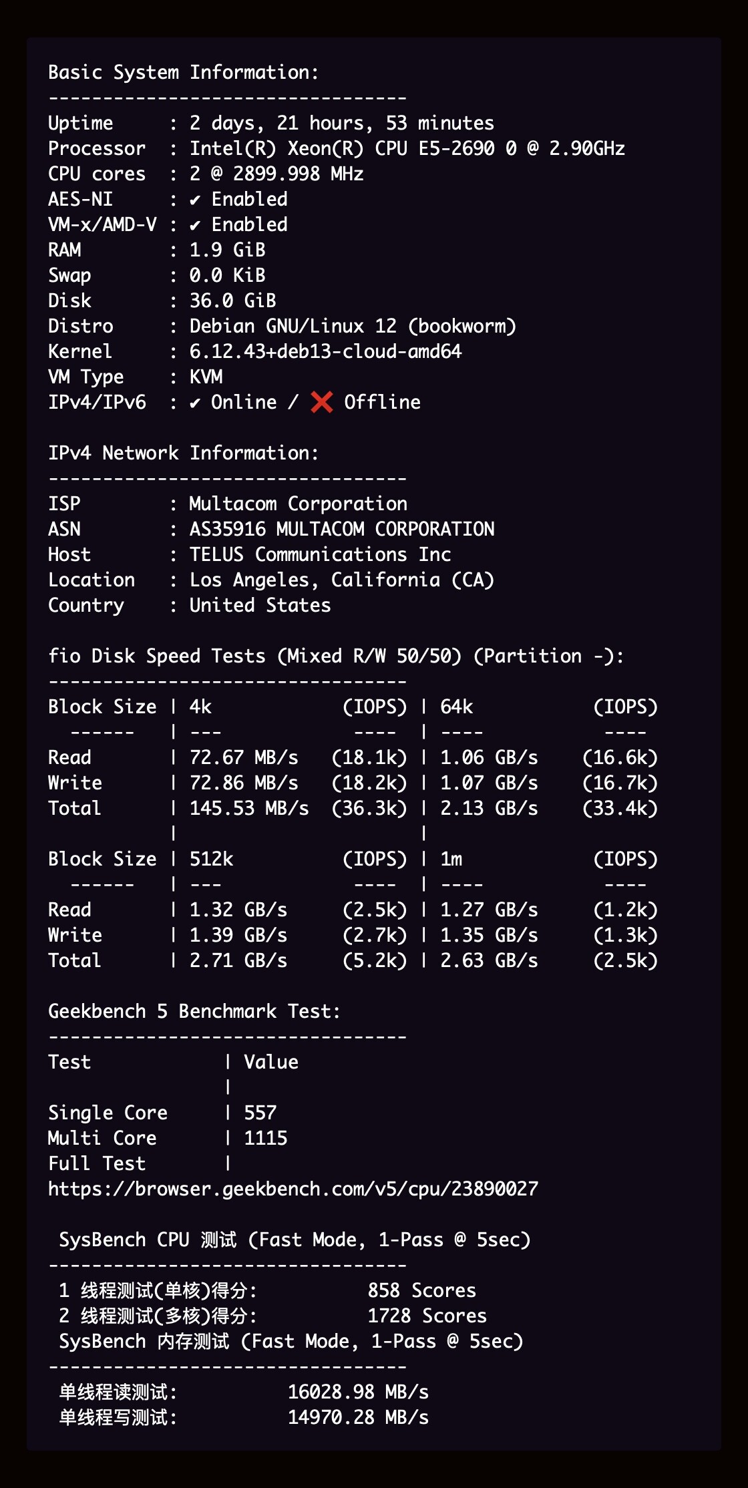Select the kernel version '6.12.43+deb13-cloud-amd64'

[326, 351]
